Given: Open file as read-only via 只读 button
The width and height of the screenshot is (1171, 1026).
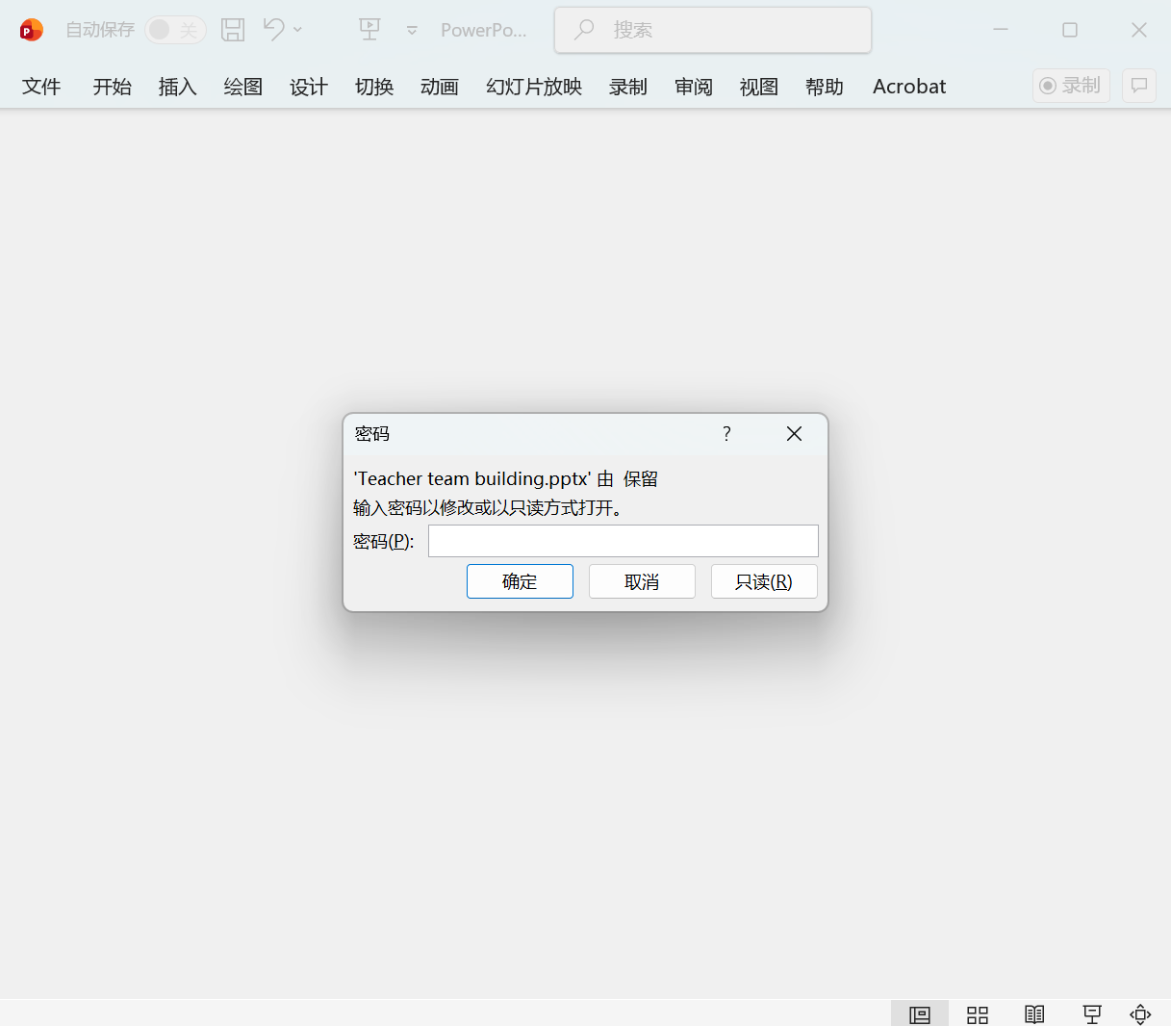Looking at the screenshot, I should point(764,580).
